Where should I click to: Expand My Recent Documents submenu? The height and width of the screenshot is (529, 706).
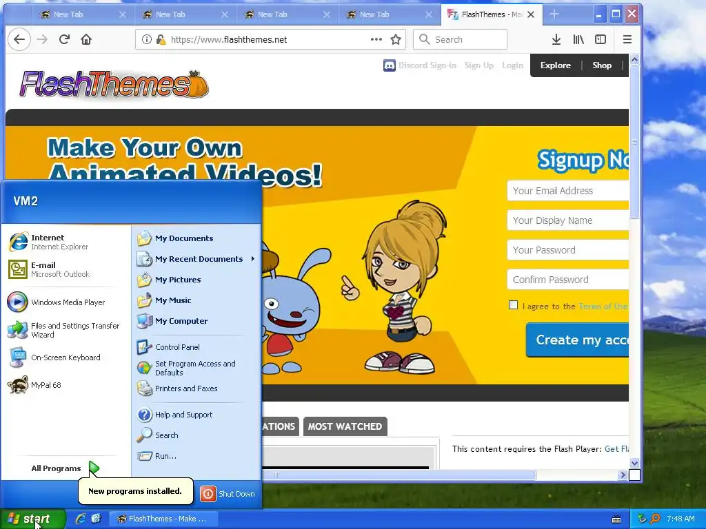tap(196, 259)
